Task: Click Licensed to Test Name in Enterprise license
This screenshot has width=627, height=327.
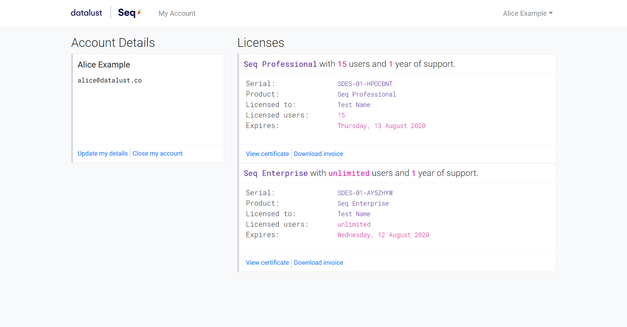Action: [x=354, y=214]
